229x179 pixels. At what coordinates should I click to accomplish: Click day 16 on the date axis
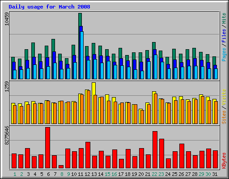click(x=114, y=174)
